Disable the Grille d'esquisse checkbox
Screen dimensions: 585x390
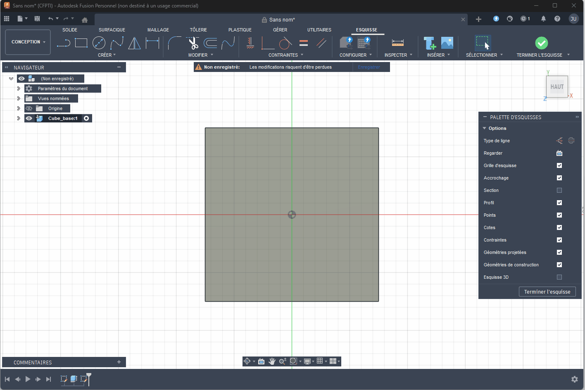tap(559, 165)
